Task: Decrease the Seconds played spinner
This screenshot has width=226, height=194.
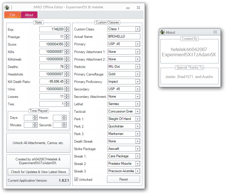Action: pos(64,126)
